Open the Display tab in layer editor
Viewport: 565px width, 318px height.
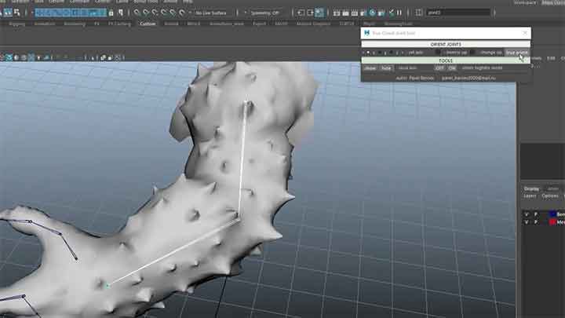pos(531,188)
